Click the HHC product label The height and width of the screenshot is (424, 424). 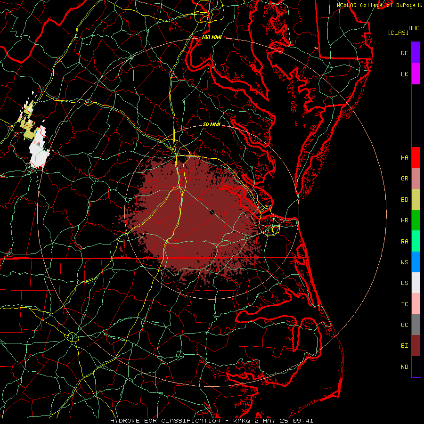[414, 28]
